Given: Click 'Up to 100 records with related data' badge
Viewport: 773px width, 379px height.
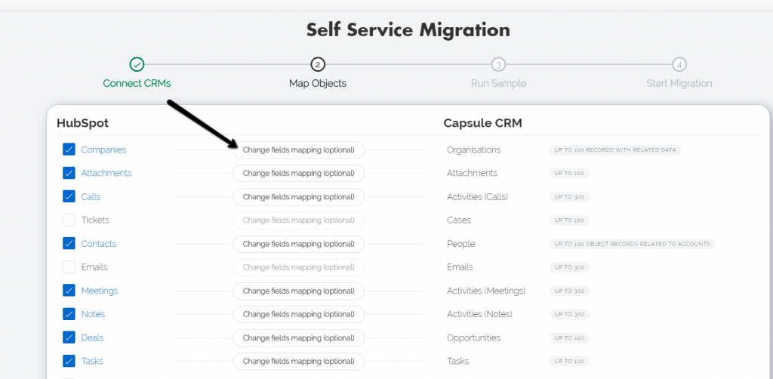Looking at the screenshot, I should click(x=615, y=149).
